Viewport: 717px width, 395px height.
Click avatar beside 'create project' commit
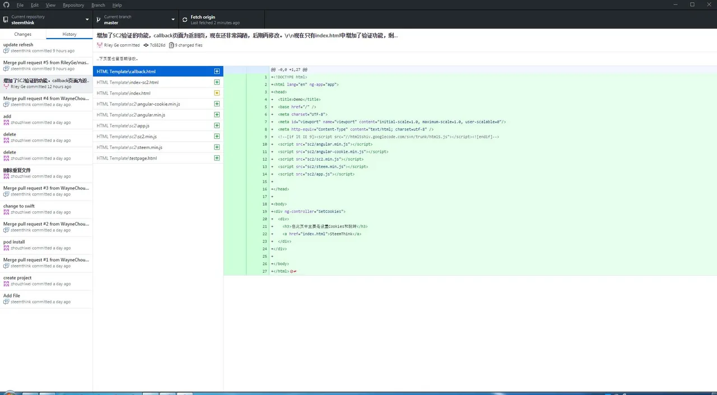pyautogui.click(x=6, y=284)
